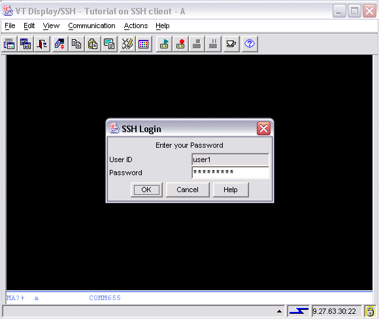This screenshot has width=379, height=319.
Task: Click the up arrow in the status bar
Action: pyautogui.click(x=279, y=311)
